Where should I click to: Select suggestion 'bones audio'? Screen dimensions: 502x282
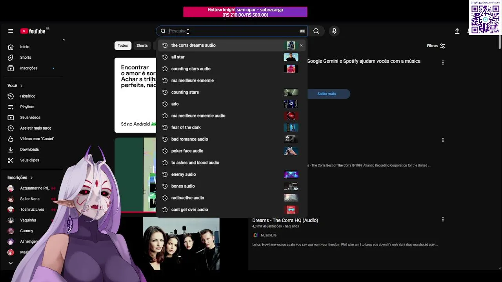pyautogui.click(x=231, y=186)
